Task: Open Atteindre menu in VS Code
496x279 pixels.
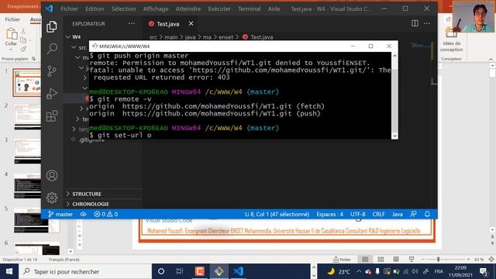Action: [x=188, y=9]
